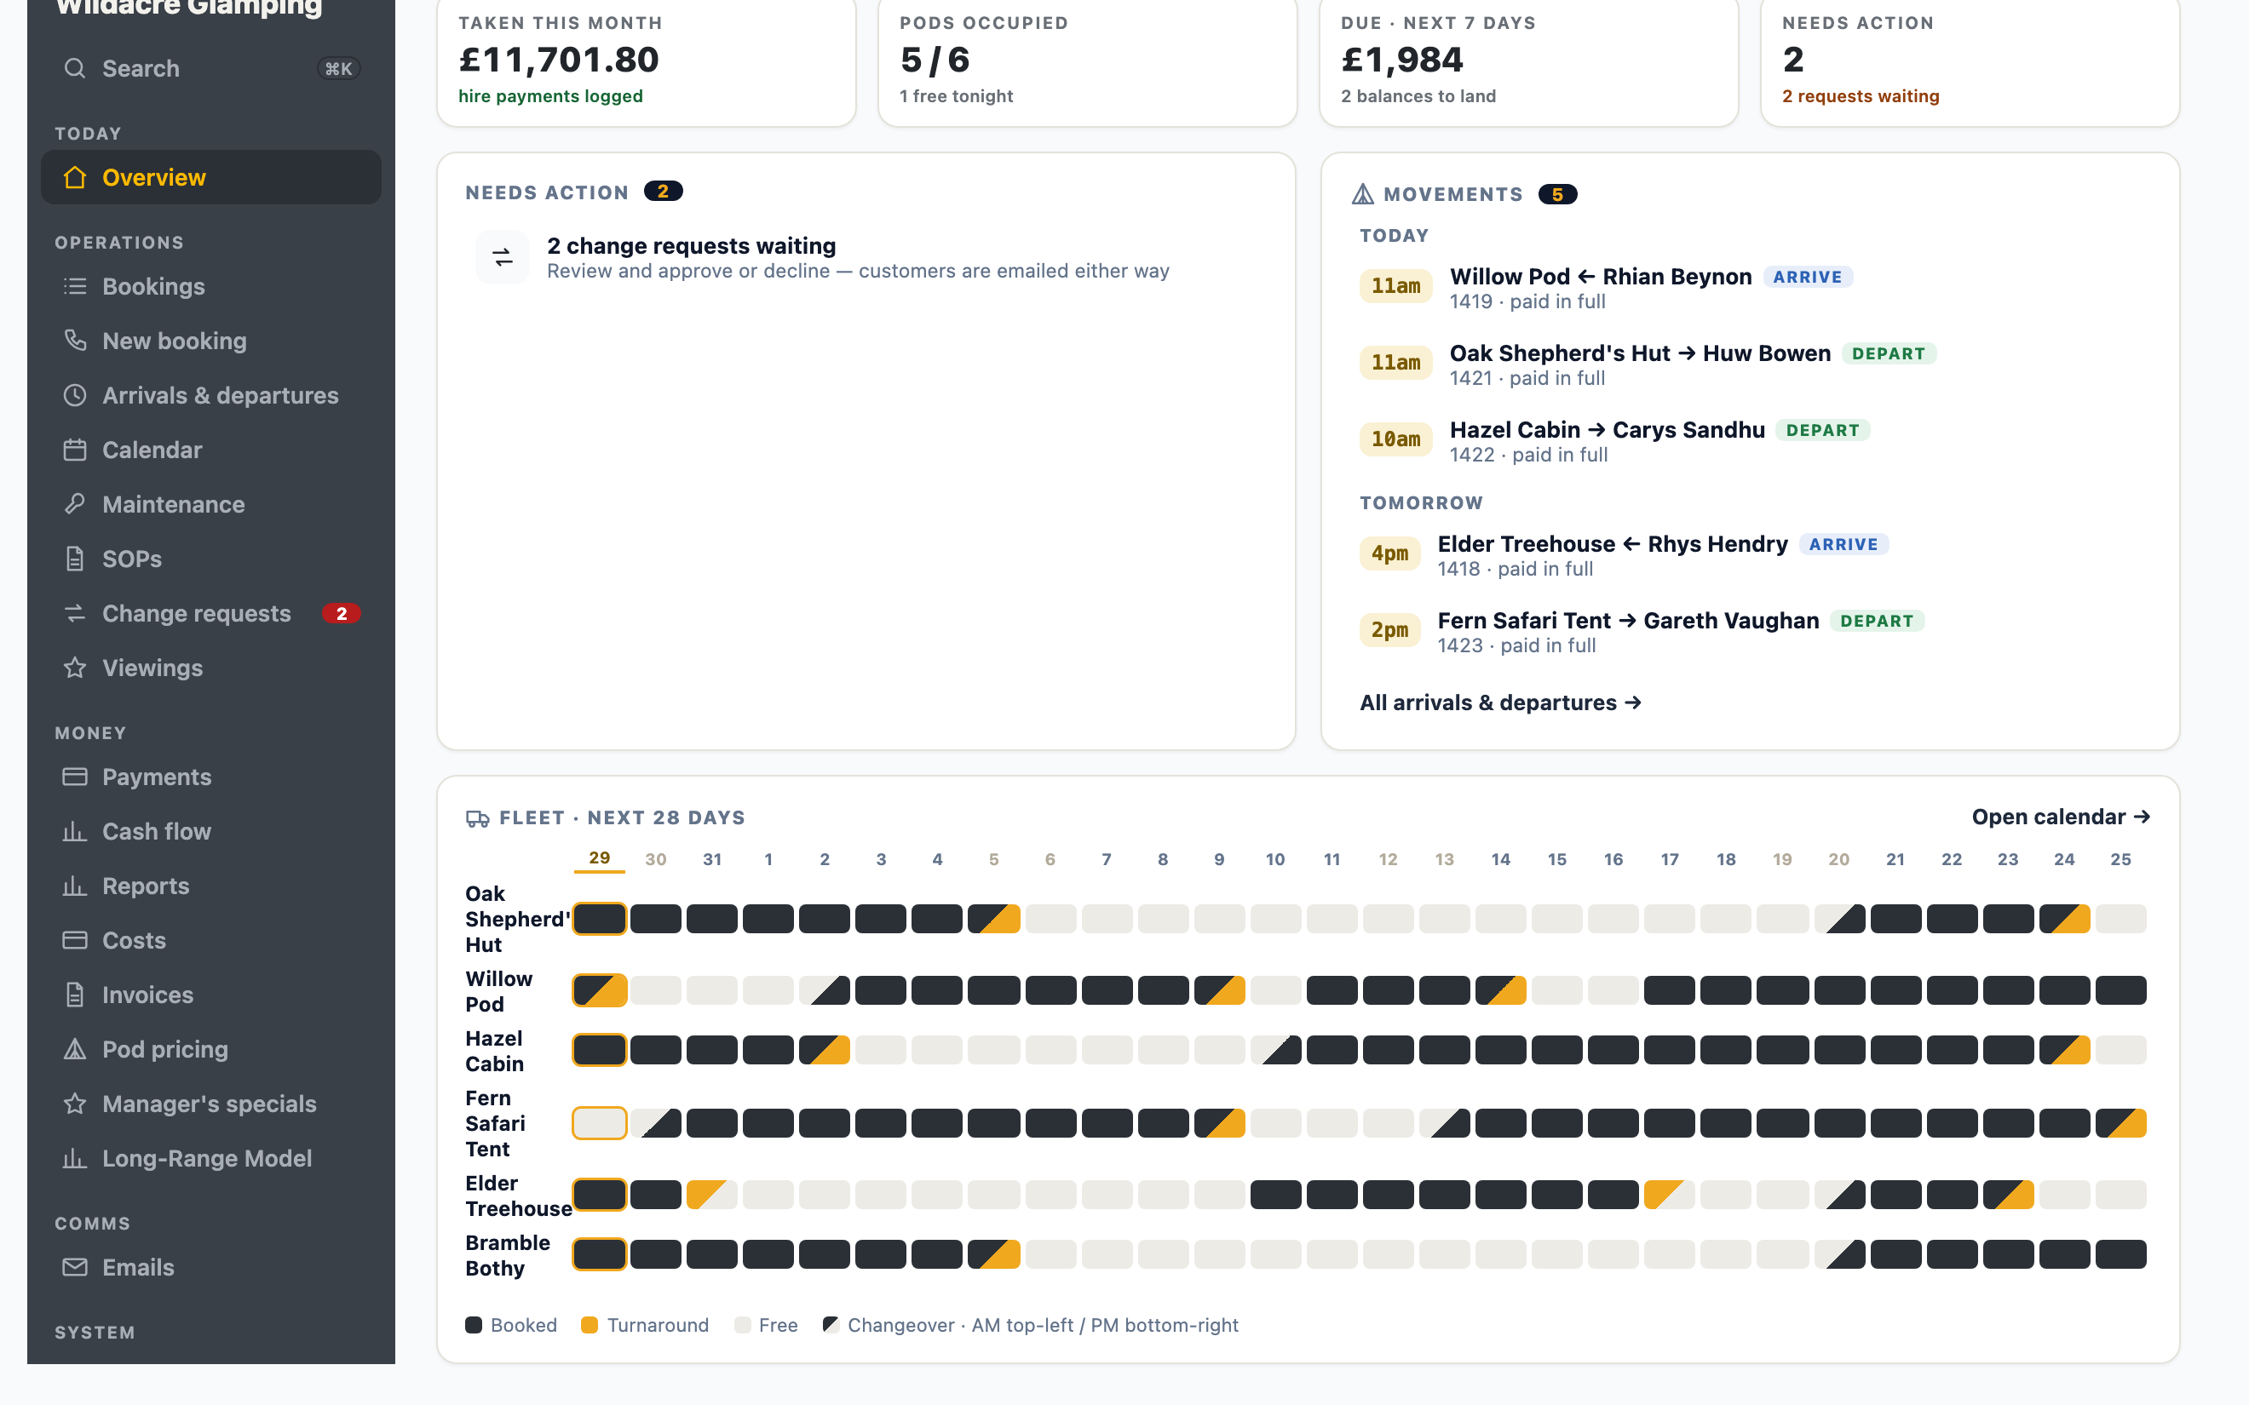
Task: Open the Emails envelope icon
Action: (x=75, y=1267)
